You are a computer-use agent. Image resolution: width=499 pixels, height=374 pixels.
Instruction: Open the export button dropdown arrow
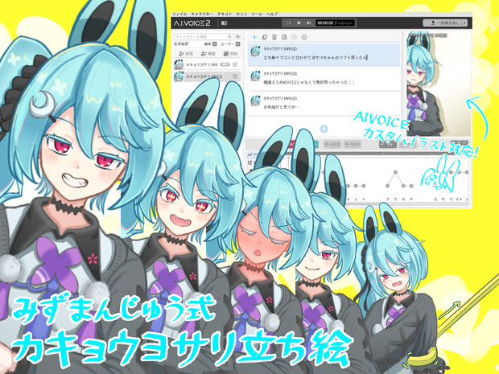(x=465, y=23)
